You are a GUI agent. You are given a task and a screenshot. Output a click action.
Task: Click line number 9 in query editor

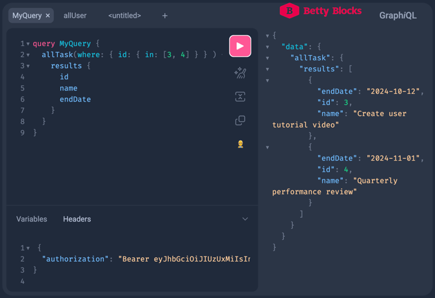[23, 133]
